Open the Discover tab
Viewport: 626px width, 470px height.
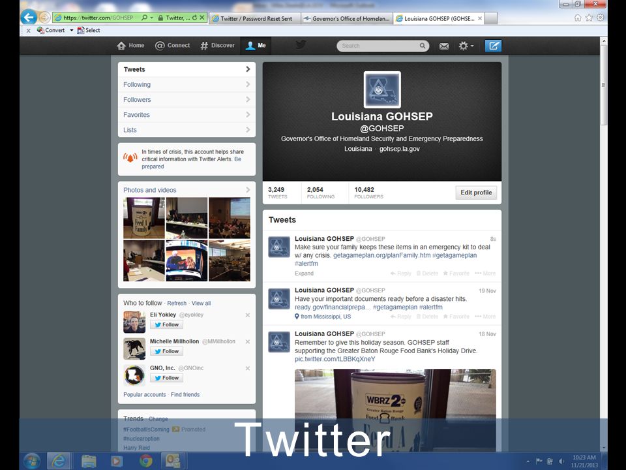217,46
